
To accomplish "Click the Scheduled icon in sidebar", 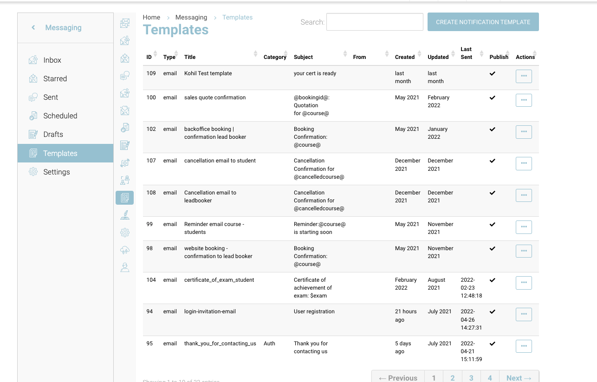I will coord(33,116).
